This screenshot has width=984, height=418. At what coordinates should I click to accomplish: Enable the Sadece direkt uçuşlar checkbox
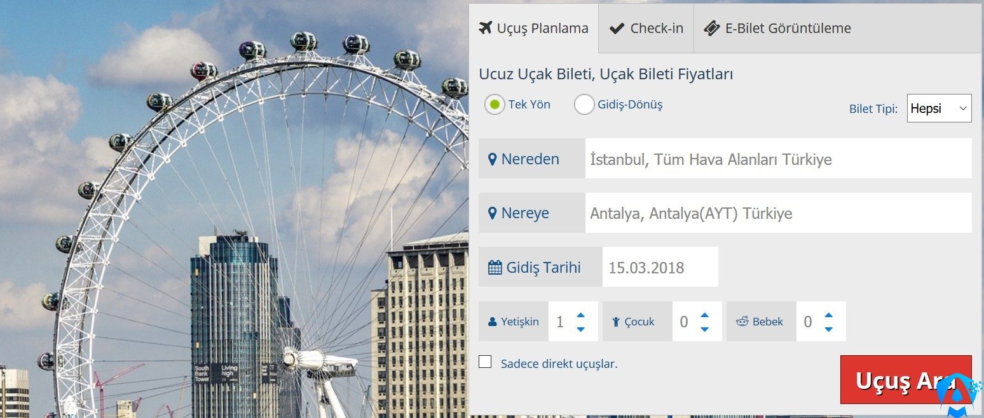click(x=486, y=362)
